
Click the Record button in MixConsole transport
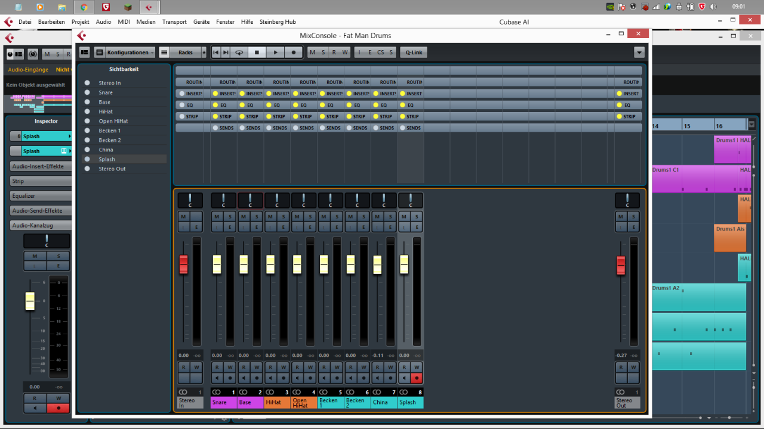[294, 52]
